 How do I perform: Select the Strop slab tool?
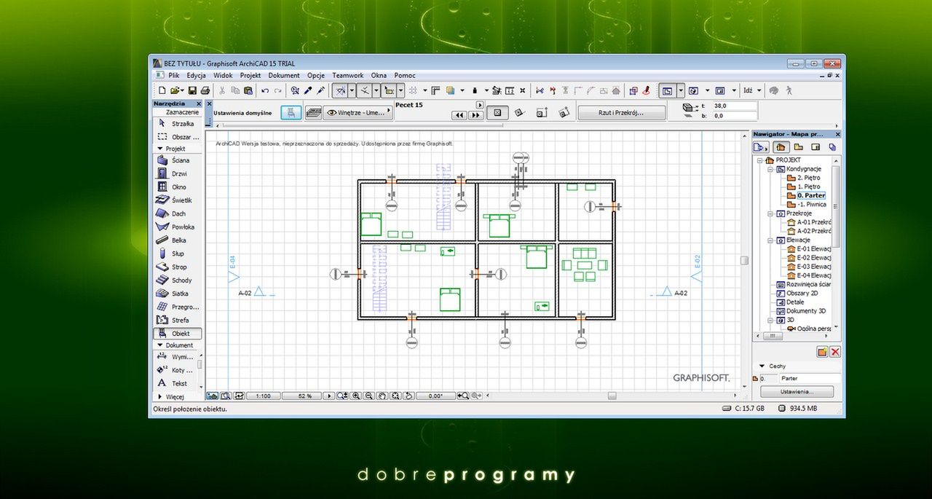pos(178,267)
